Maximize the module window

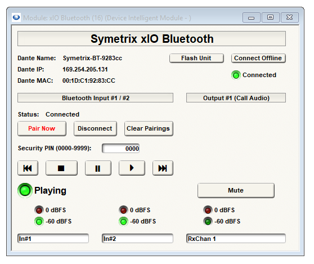270,17
